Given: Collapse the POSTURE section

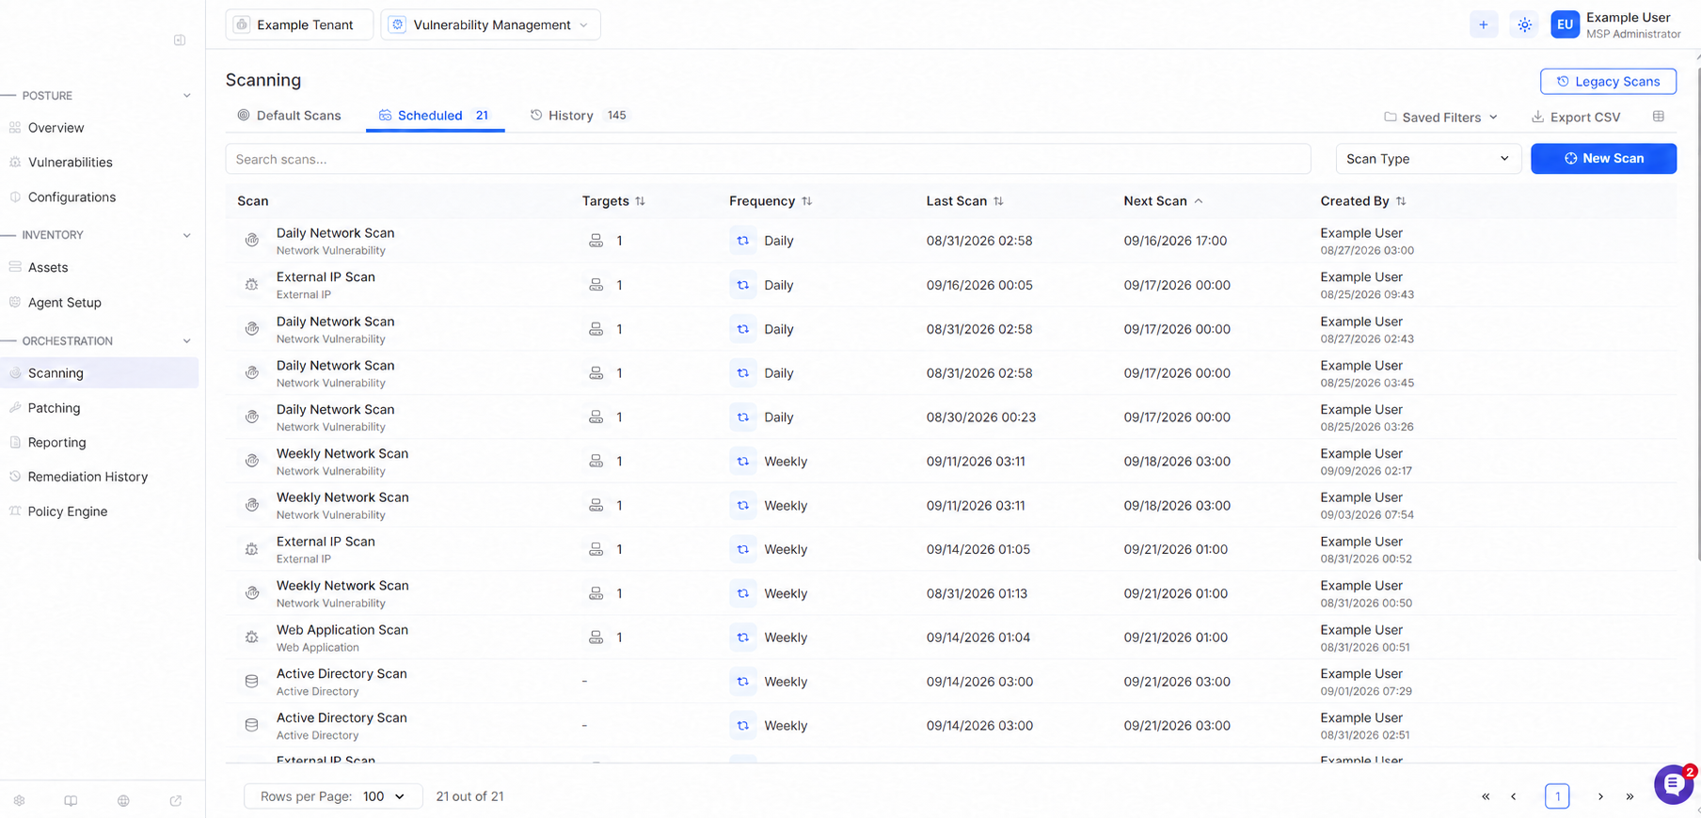Looking at the screenshot, I should click(186, 96).
